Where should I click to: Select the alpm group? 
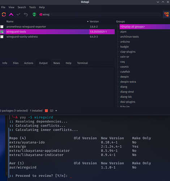click(123, 32)
